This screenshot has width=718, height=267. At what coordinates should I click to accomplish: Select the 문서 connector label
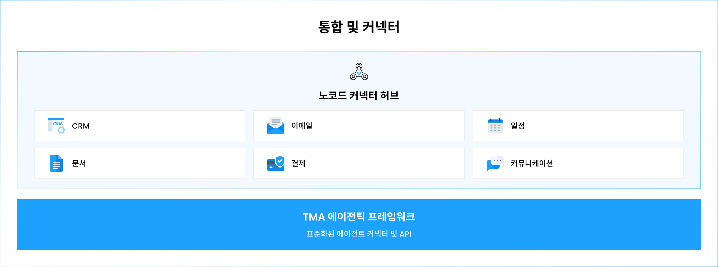[79, 163]
